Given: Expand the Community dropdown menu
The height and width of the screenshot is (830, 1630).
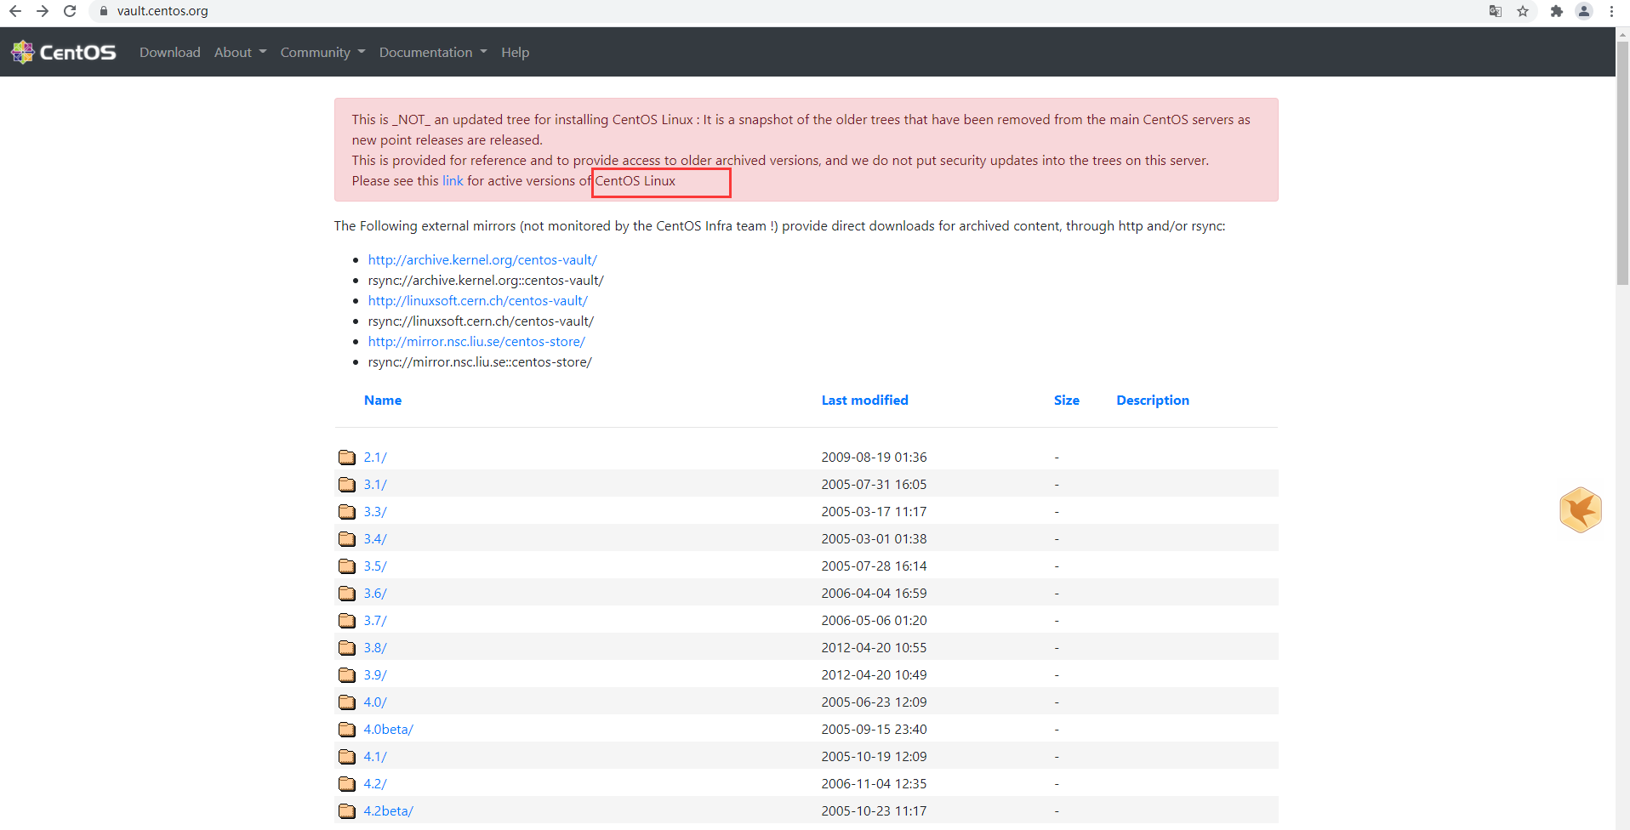Looking at the screenshot, I should click(323, 52).
